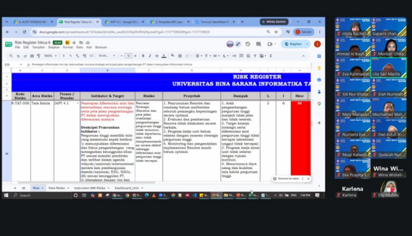Open vertical align dropdown
The width and height of the screenshot is (412, 236).
(208, 56)
